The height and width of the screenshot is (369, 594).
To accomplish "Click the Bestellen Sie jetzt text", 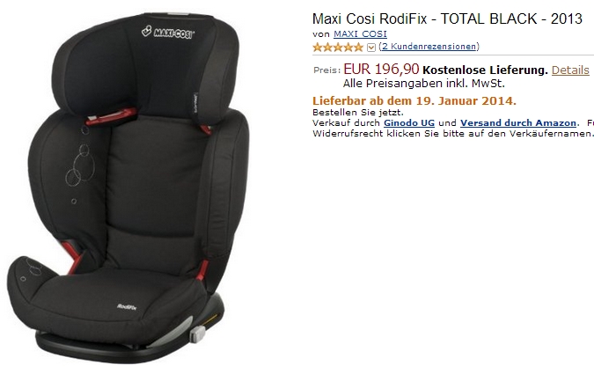I will [358, 112].
